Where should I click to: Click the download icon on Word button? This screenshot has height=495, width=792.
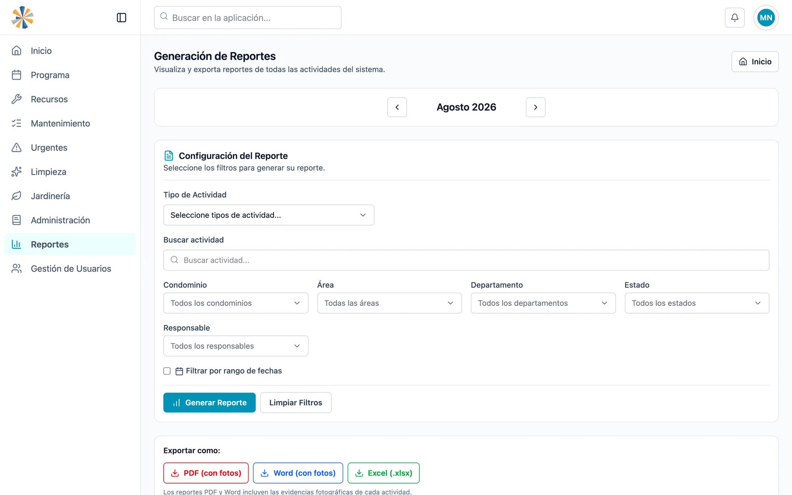(264, 473)
